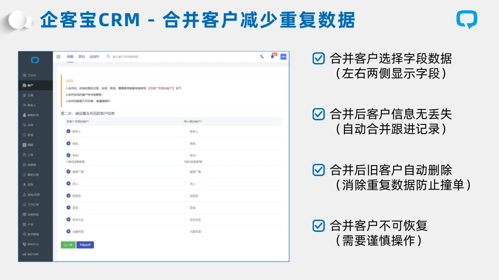Select 短视频 radio under 导入测试客户1

186,195
